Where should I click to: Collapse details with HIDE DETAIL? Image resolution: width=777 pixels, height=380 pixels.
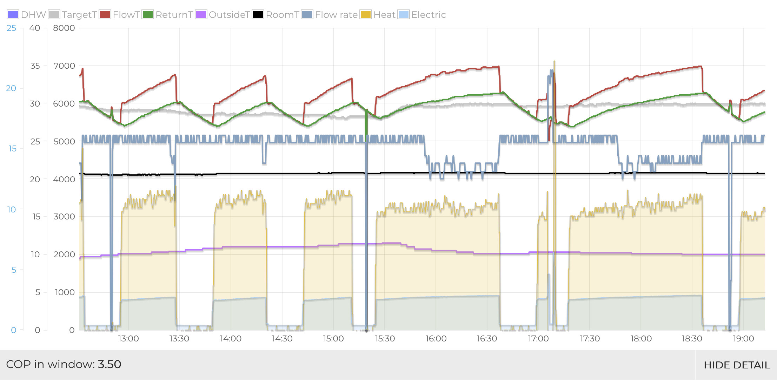point(737,365)
